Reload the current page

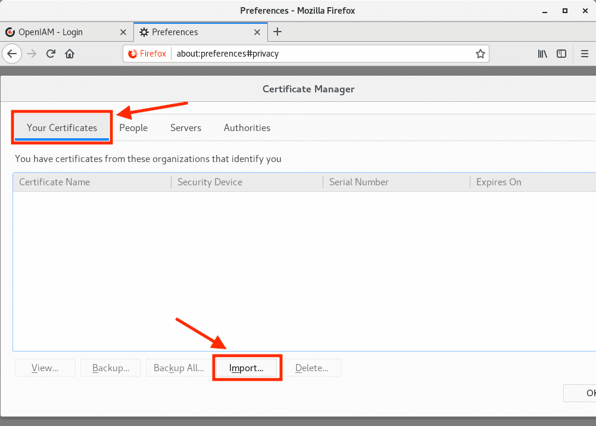[51, 54]
